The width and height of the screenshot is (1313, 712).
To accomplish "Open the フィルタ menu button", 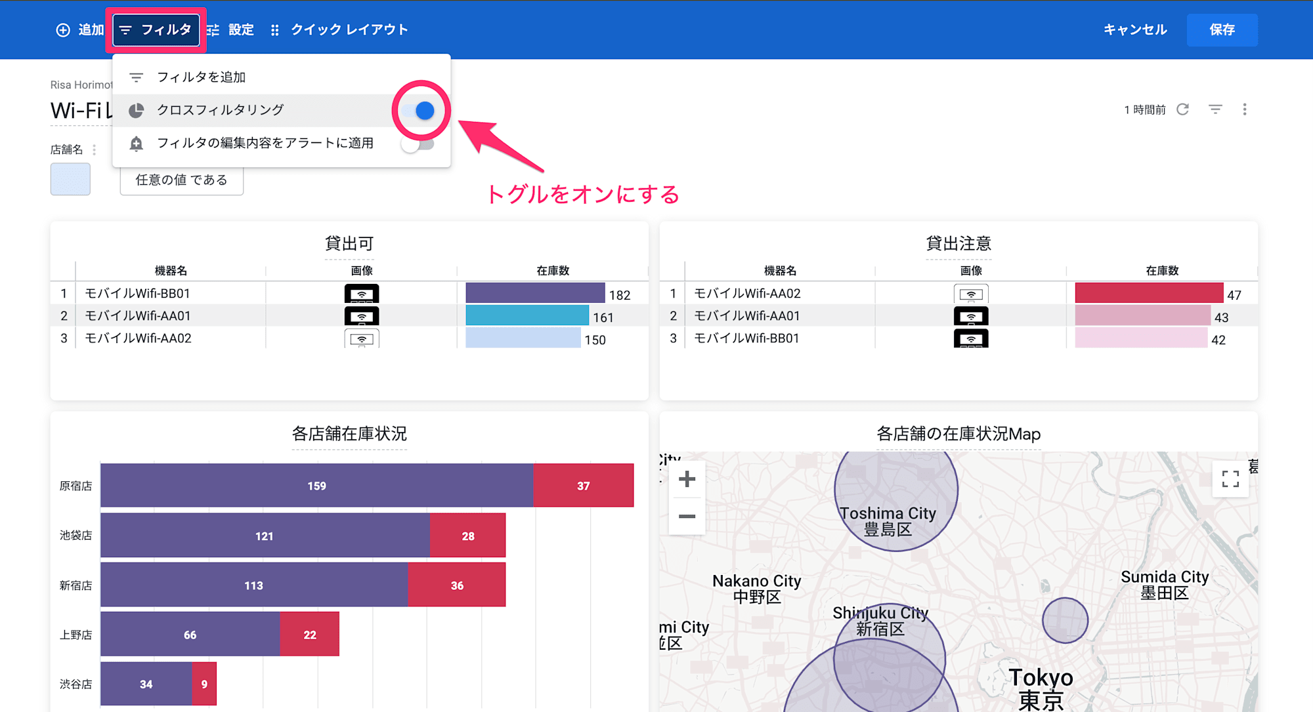I will (156, 30).
